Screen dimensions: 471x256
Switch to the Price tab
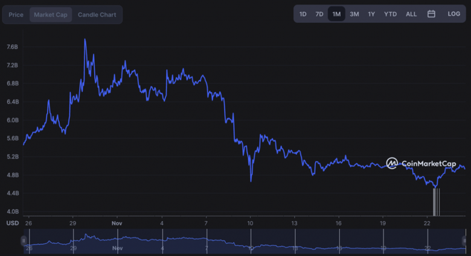(16, 14)
